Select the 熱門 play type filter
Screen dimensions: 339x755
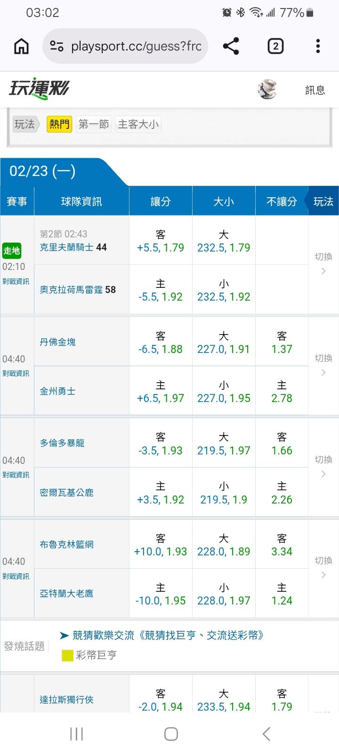point(59,124)
